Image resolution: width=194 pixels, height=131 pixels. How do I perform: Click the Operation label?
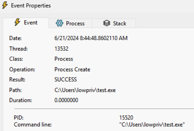coord(22,69)
